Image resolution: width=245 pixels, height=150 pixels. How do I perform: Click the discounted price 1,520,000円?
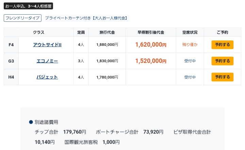pos(151,61)
